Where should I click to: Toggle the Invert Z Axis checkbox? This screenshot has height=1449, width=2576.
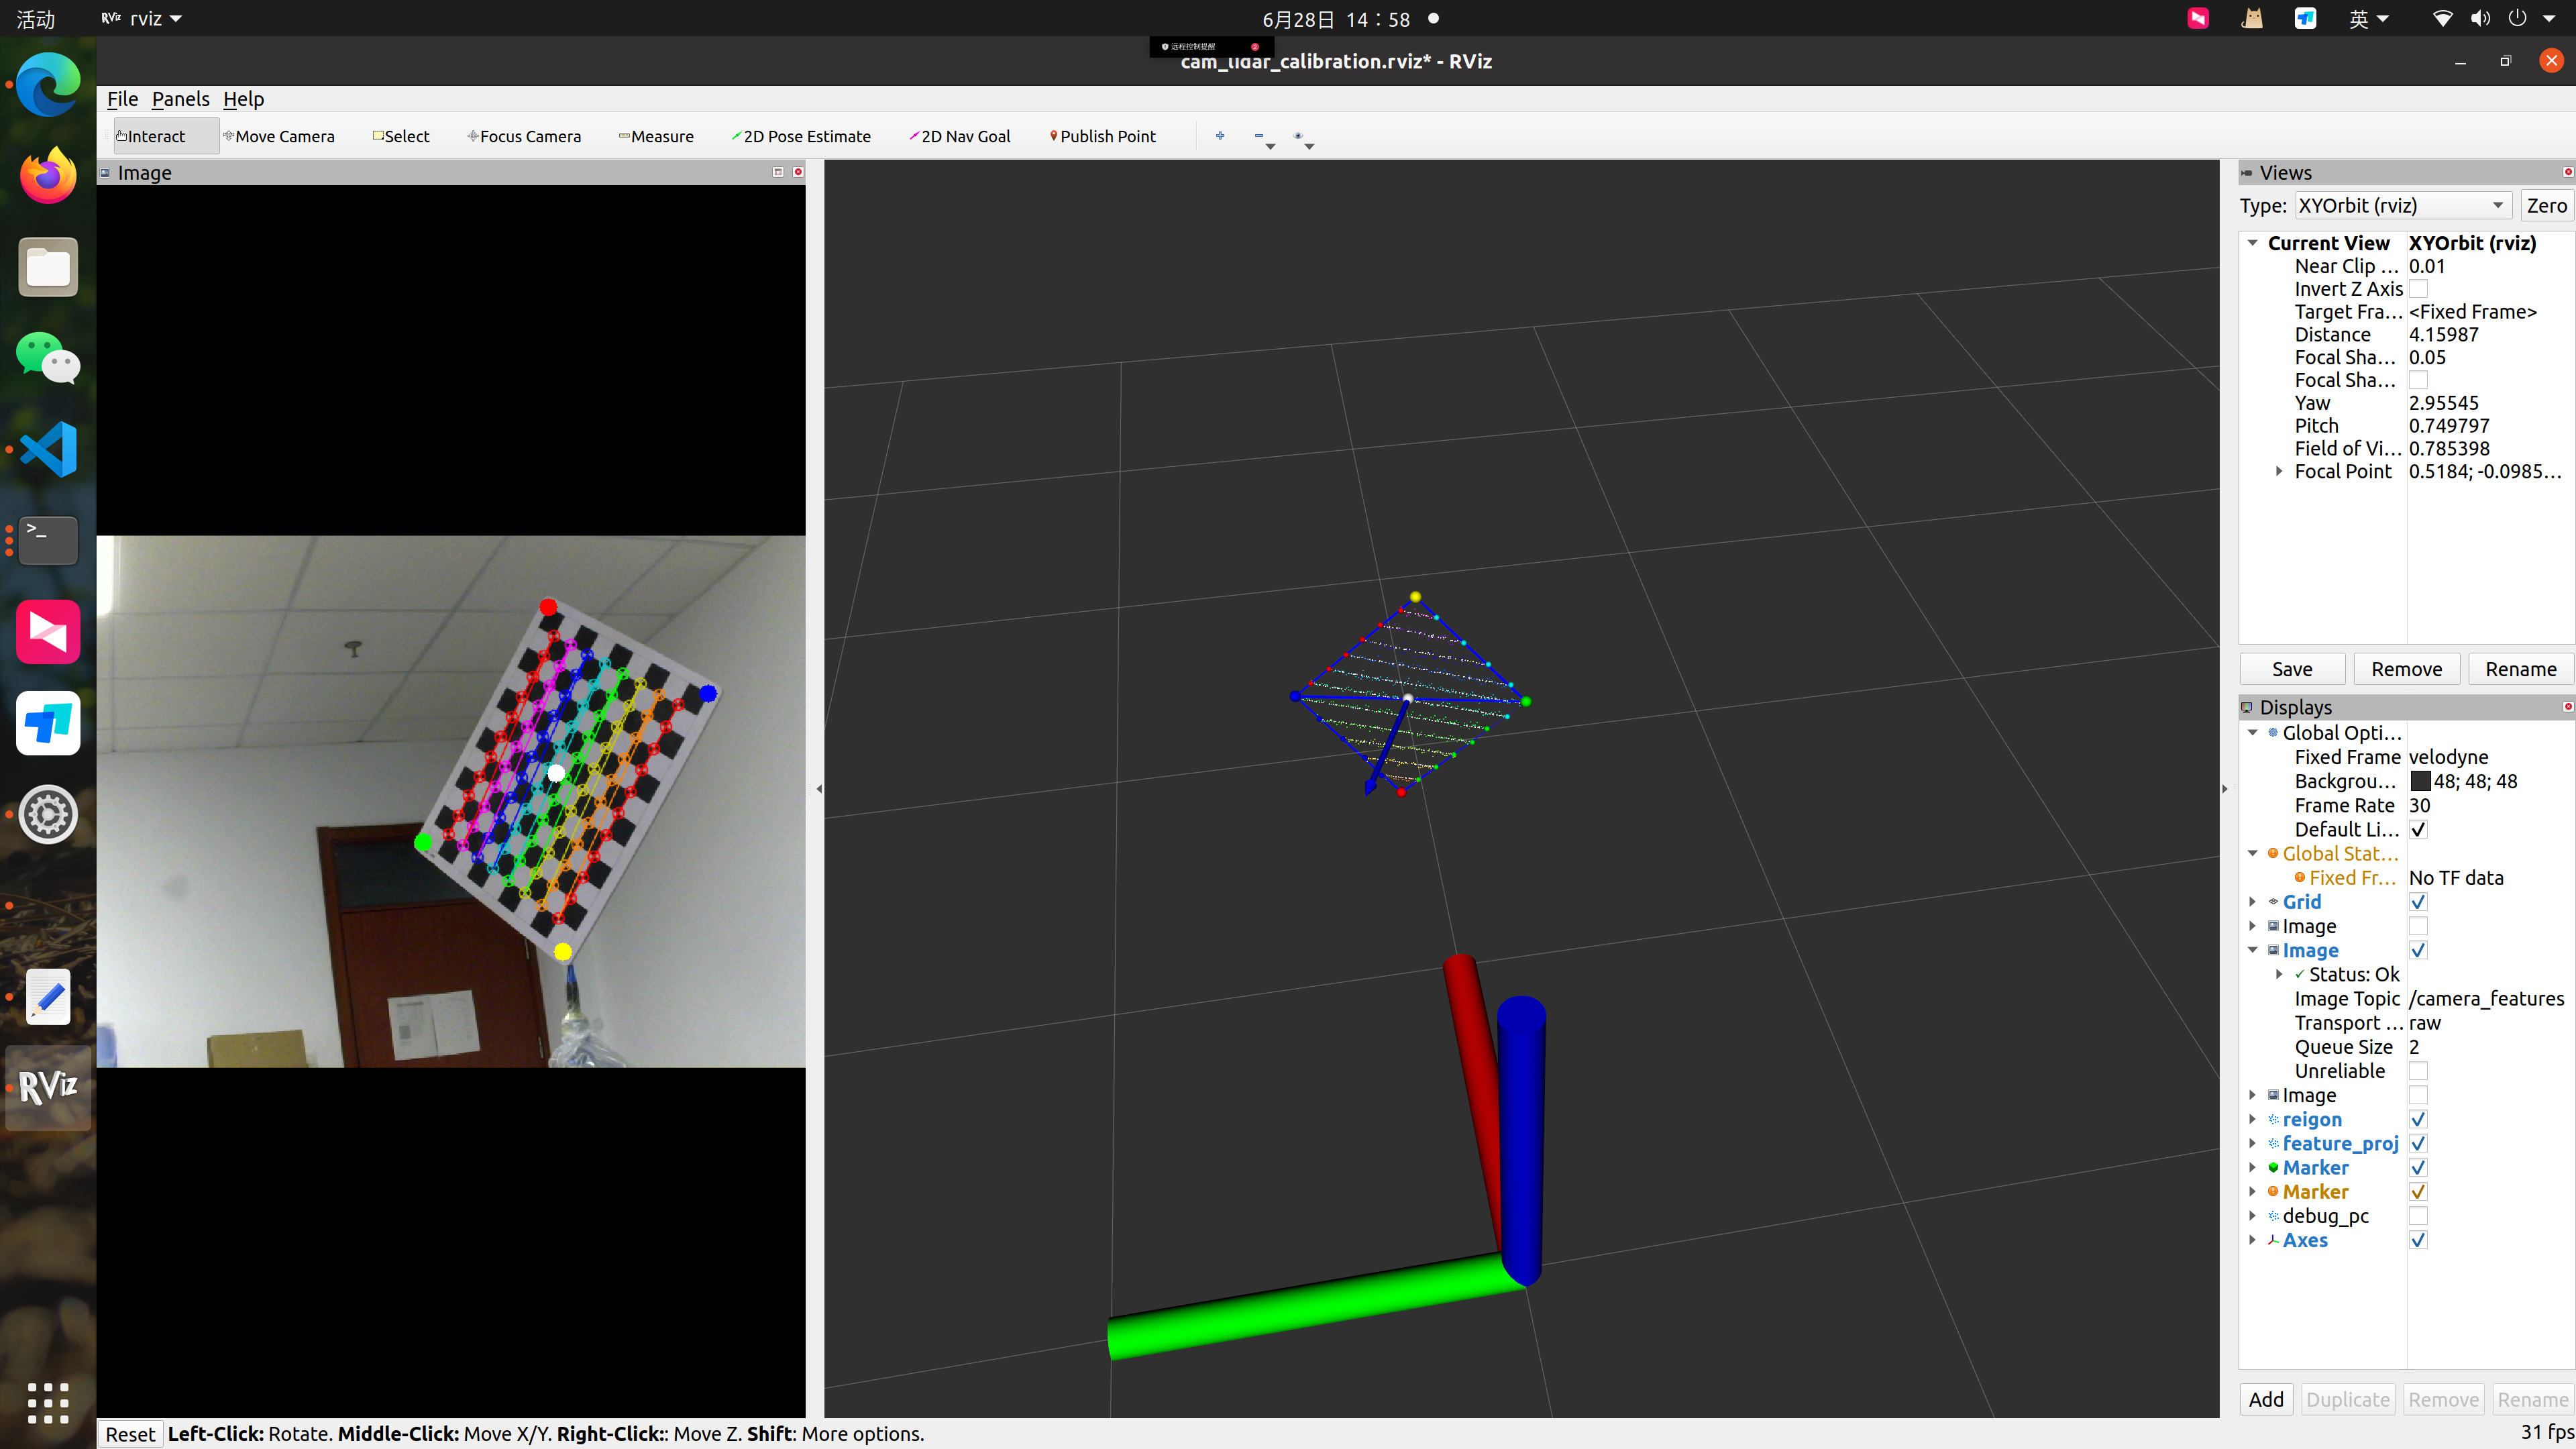point(2418,289)
